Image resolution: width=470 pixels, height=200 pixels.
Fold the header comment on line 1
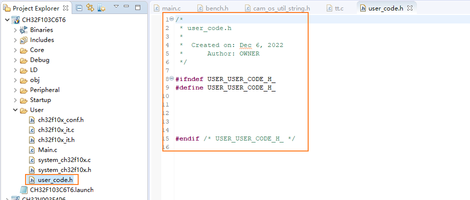point(171,19)
